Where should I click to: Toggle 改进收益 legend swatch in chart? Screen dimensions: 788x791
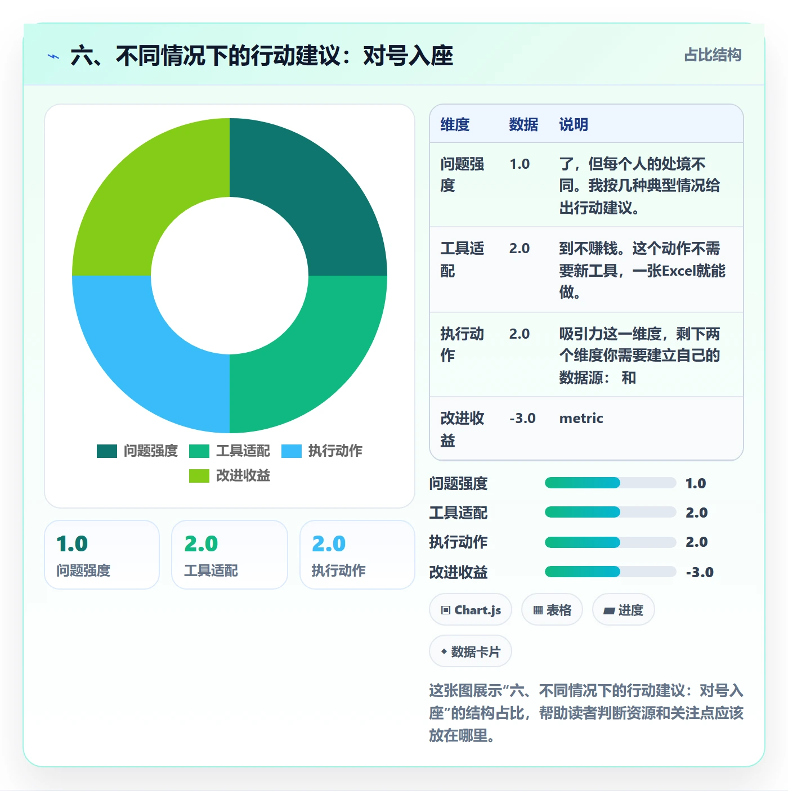[199, 476]
